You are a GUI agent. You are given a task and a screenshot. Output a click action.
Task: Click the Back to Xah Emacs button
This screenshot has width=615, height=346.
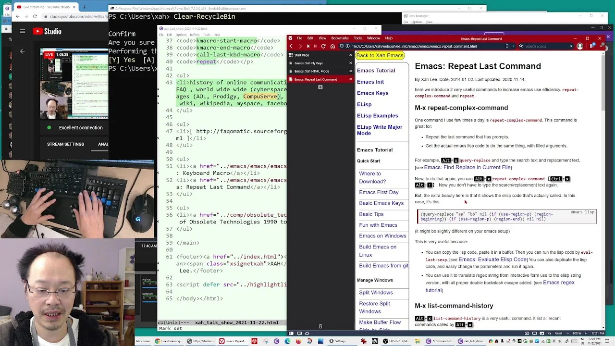point(380,55)
